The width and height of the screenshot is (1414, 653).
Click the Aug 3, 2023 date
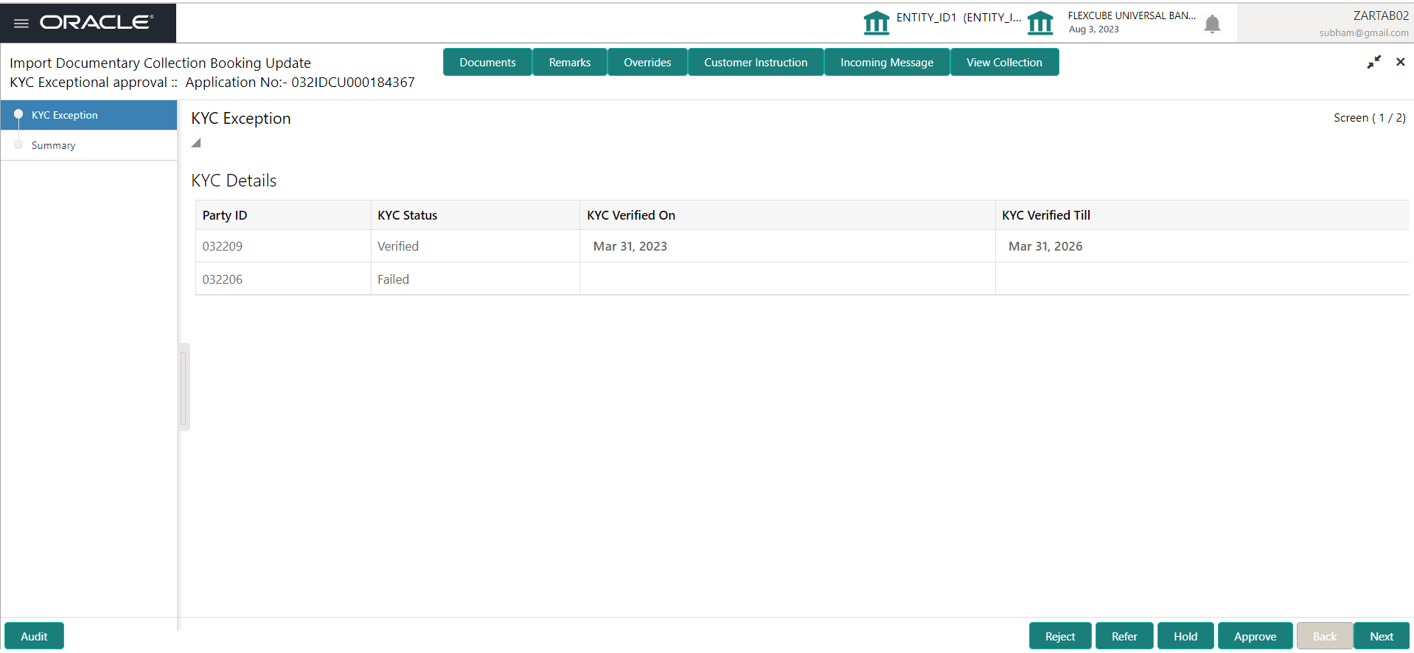tap(1093, 29)
